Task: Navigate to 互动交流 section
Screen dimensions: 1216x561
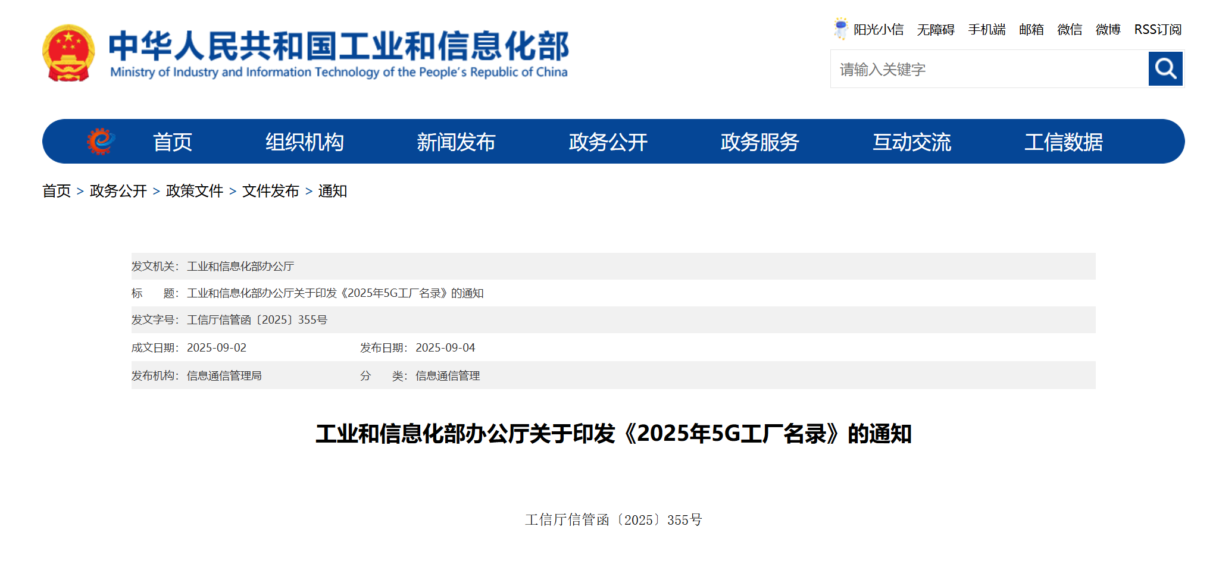Action: tap(911, 142)
